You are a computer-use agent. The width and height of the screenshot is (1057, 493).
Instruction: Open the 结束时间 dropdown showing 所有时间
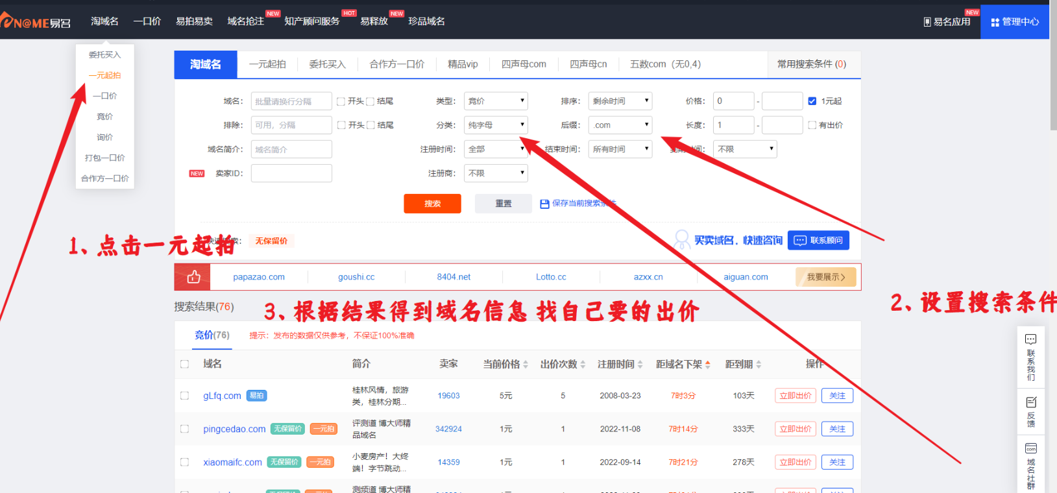click(620, 149)
